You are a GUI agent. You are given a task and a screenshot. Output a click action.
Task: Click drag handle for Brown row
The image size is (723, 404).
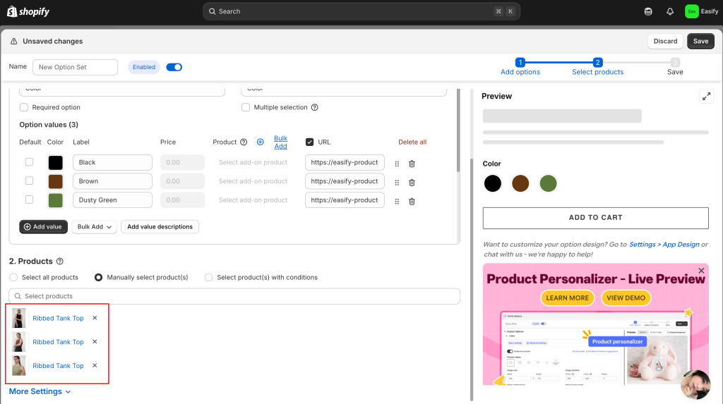[397, 182]
